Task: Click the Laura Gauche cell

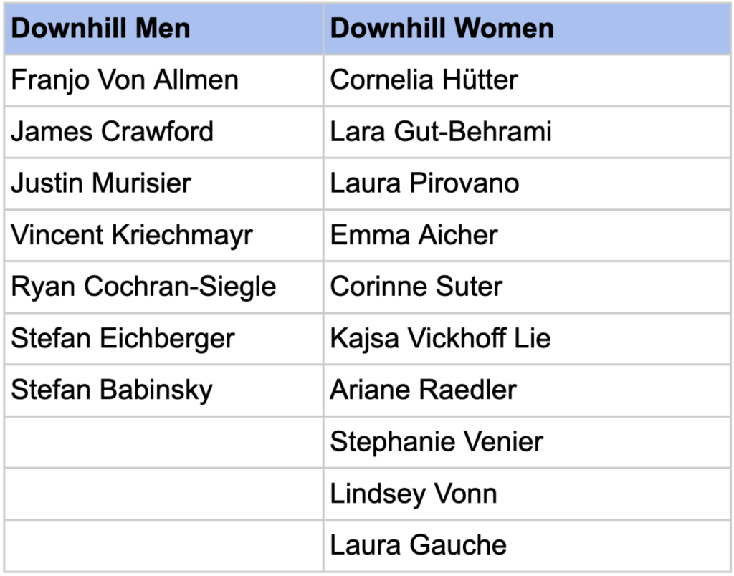Action: pyautogui.click(x=418, y=545)
